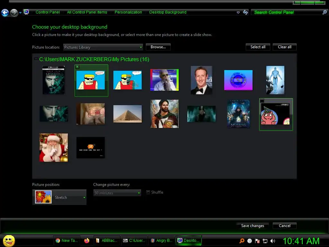The image size is (329, 247).
Task: Select the pyramid picture thumbnail
Action: (x=128, y=114)
